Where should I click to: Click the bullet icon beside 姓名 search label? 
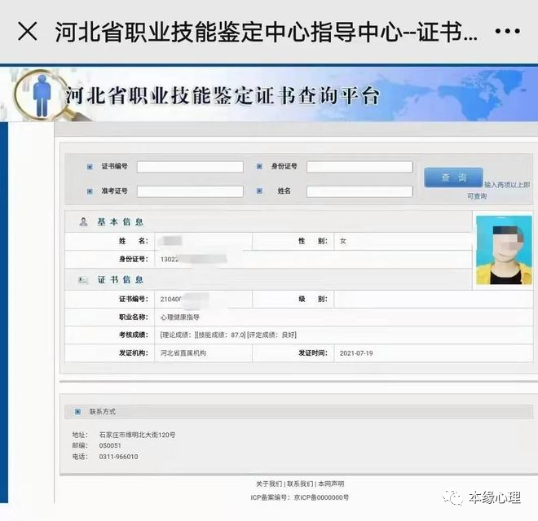pos(259,191)
